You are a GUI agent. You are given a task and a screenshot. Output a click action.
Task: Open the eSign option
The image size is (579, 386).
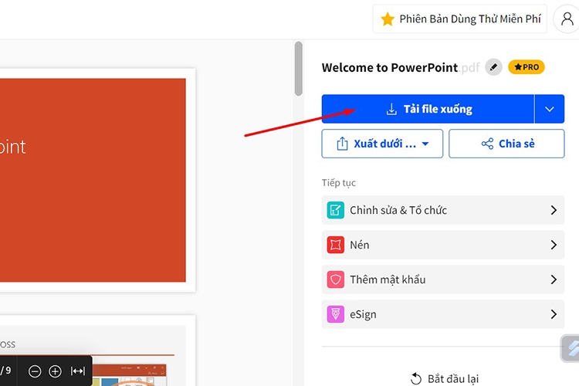443,314
